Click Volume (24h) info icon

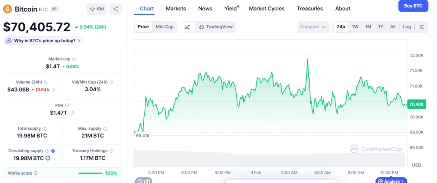[46, 82]
